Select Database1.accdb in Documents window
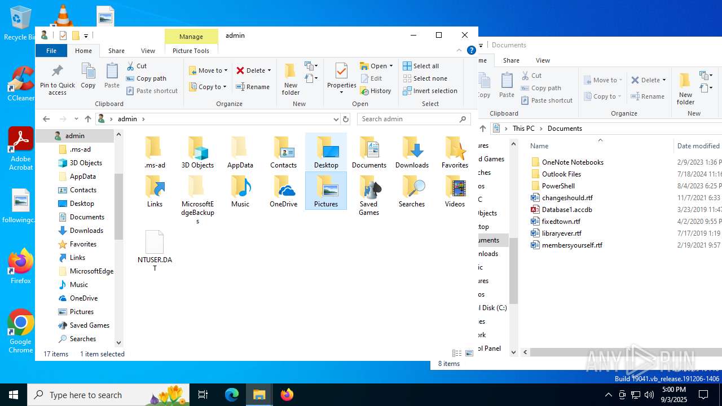 click(566, 209)
